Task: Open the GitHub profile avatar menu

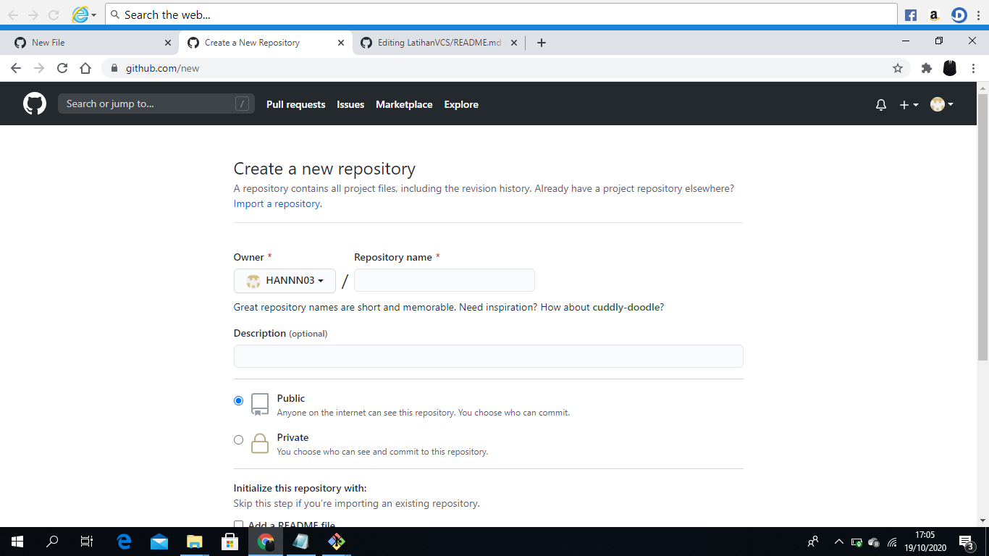Action: (x=940, y=104)
